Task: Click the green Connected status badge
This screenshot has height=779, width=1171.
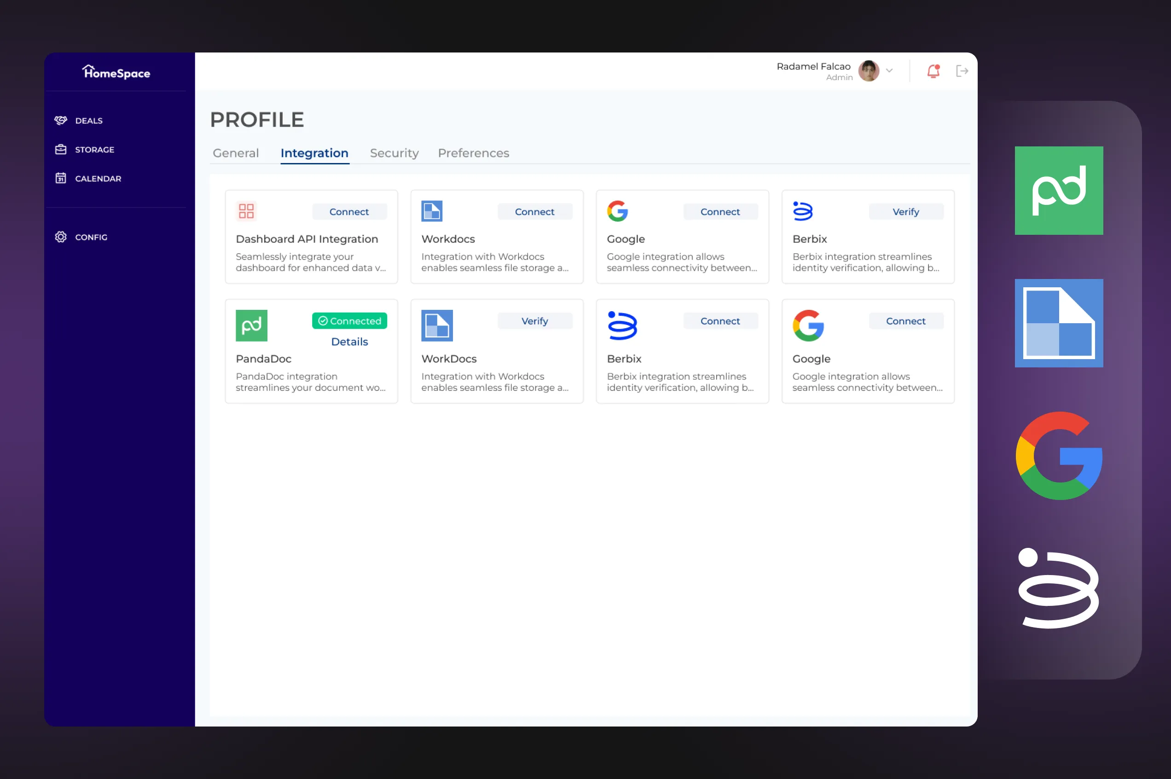Action: [349, 321]
